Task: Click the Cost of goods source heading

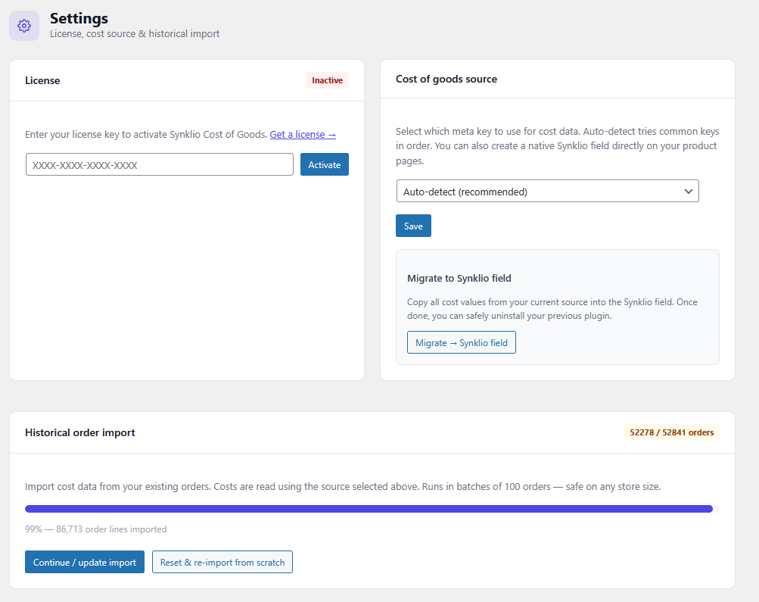Action: click(446, 79)
